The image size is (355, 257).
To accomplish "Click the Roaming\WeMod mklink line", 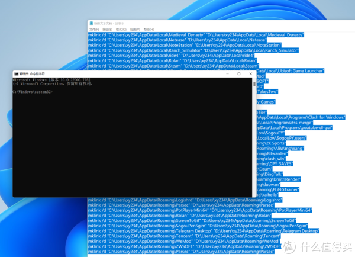I will pyautogui.click(x=184, y=242).
